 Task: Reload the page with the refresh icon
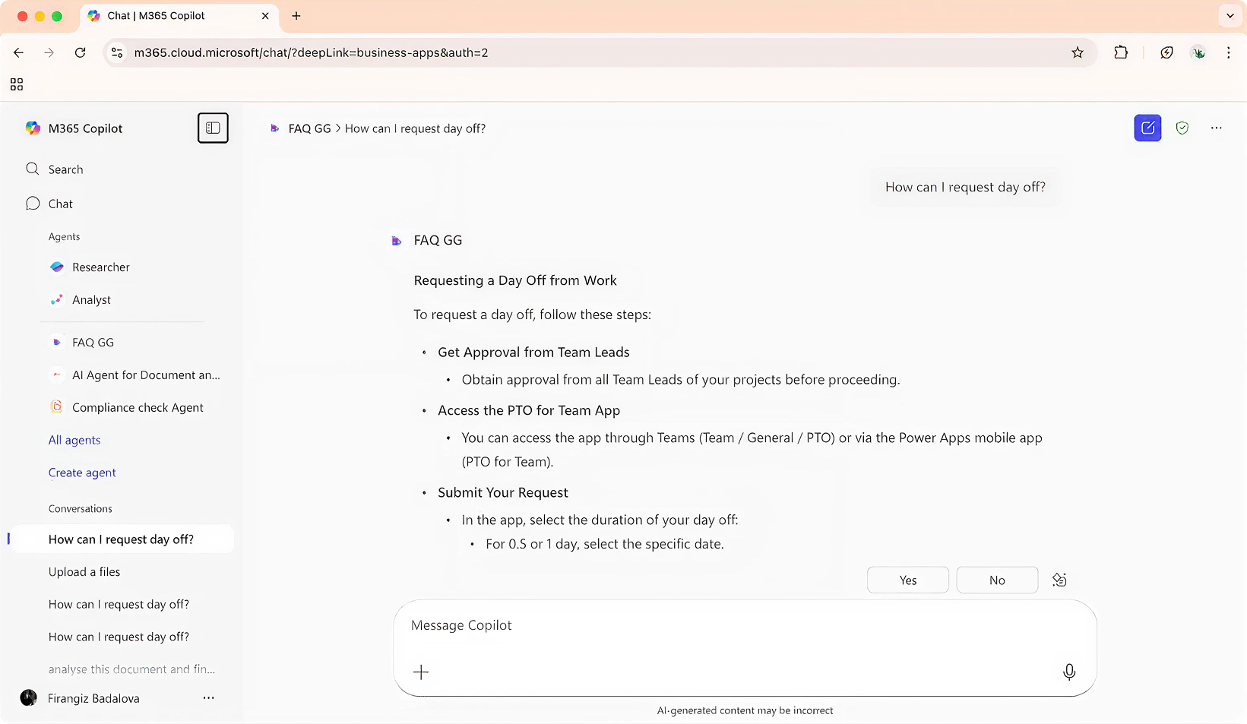click(x=80, y=52)
